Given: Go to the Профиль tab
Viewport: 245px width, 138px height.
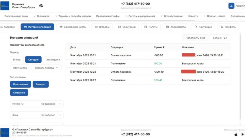Looking at the screenshot, I should point(228,27).
